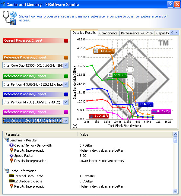
Task: Click the 3.706GB/s red chart label
Action: [x=99, y=116]
